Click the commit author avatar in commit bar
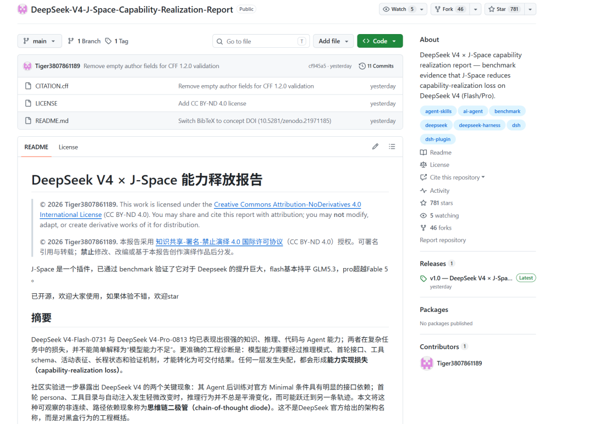 click(28, 66)
